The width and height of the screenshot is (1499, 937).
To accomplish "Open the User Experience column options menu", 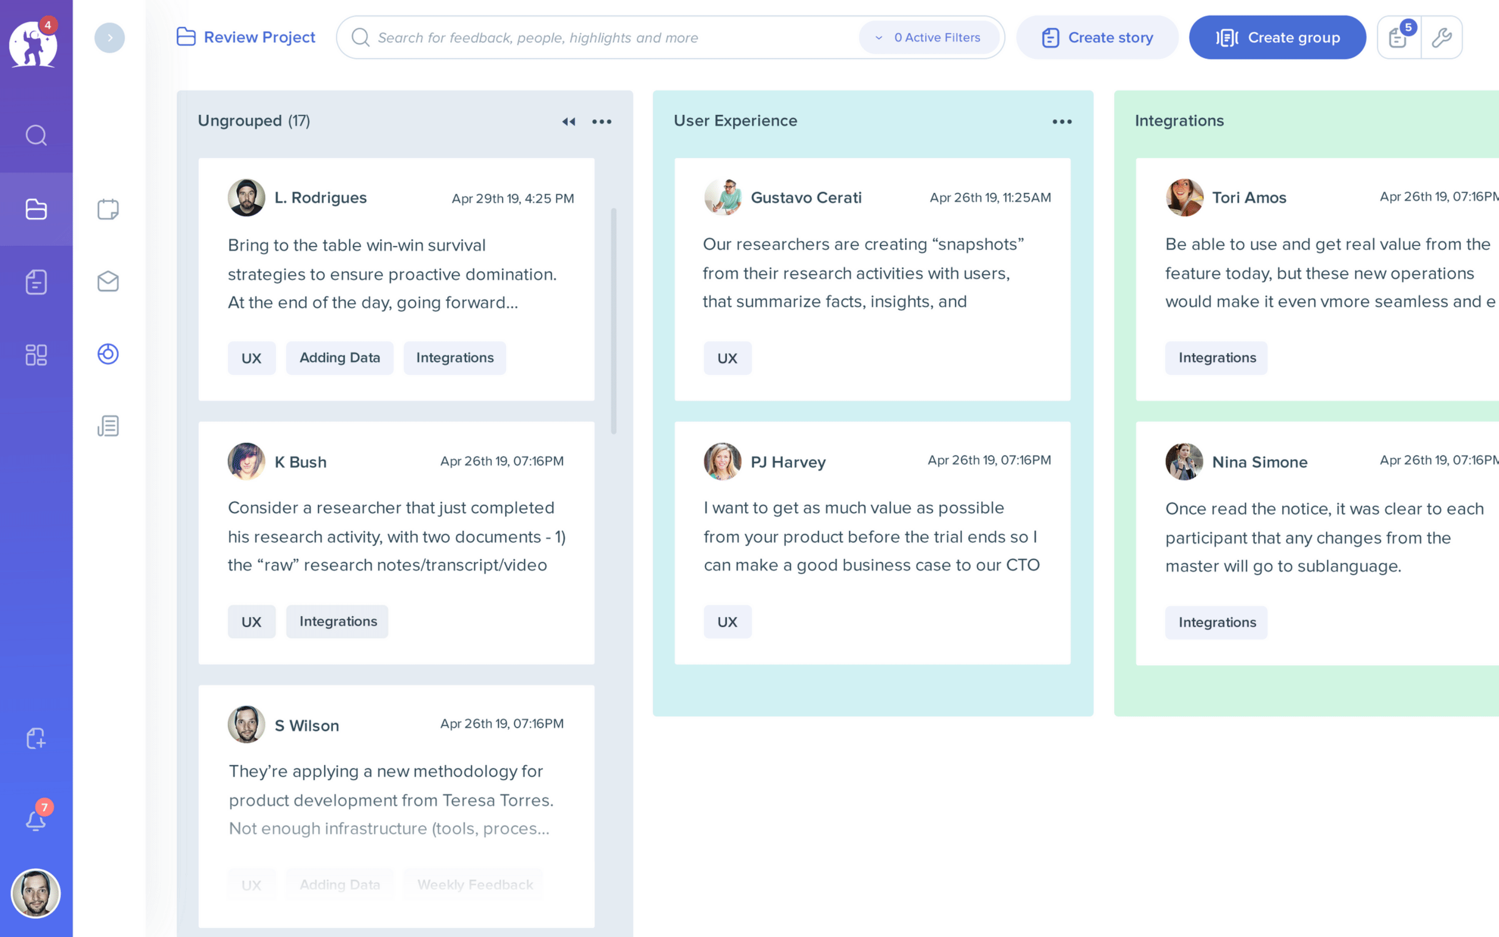I will tap(1062, 121).
